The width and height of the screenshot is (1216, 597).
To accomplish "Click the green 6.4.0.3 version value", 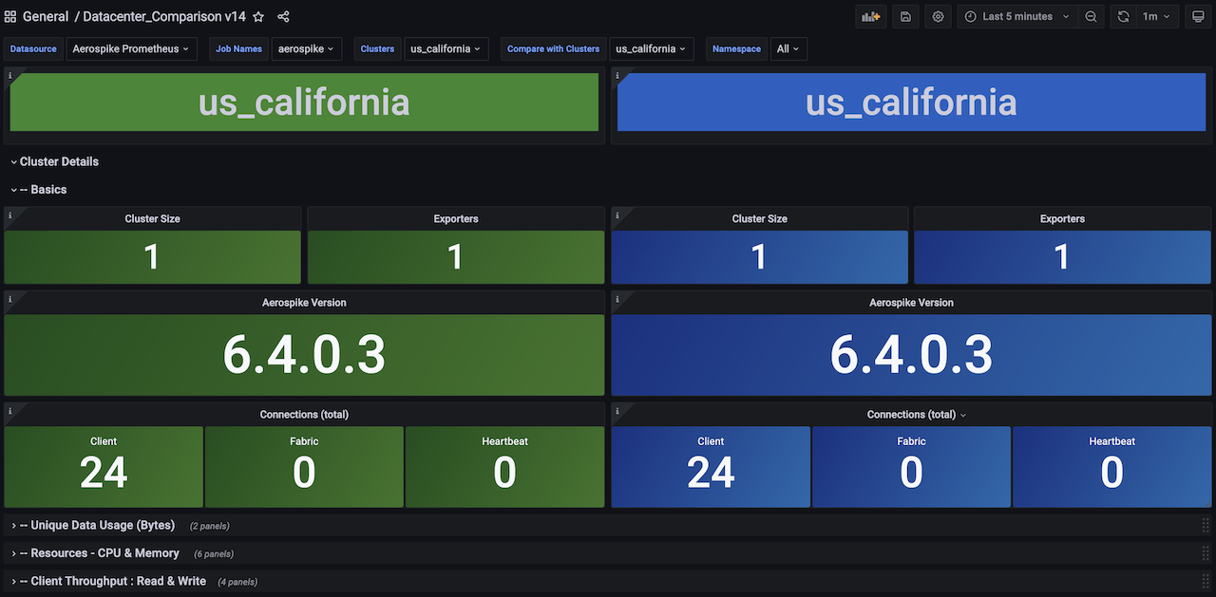I will click(x=304, y=355).
